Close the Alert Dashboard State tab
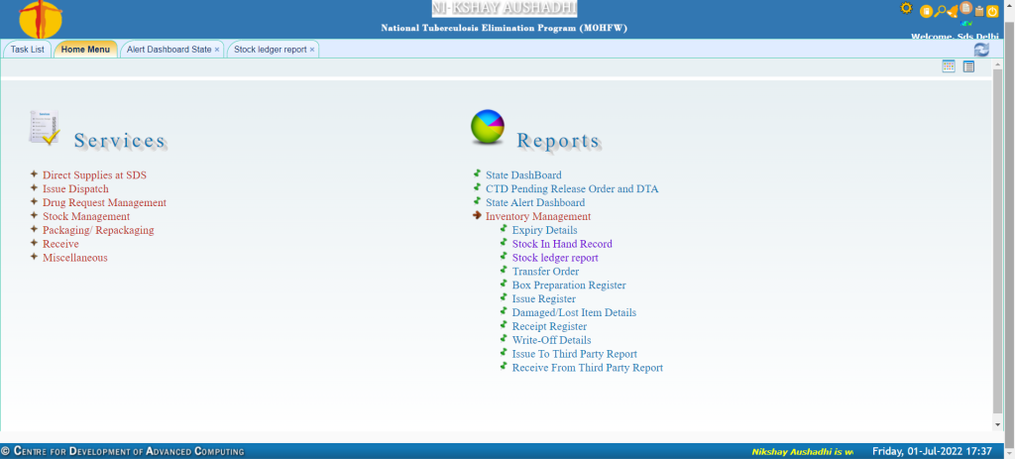Viewport: 1015px width, 459px height. [217, 50]
